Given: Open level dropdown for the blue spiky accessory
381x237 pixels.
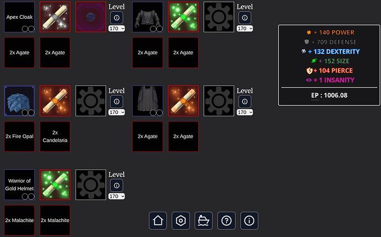Looking at the screenshot, I should tap(117, 112).
